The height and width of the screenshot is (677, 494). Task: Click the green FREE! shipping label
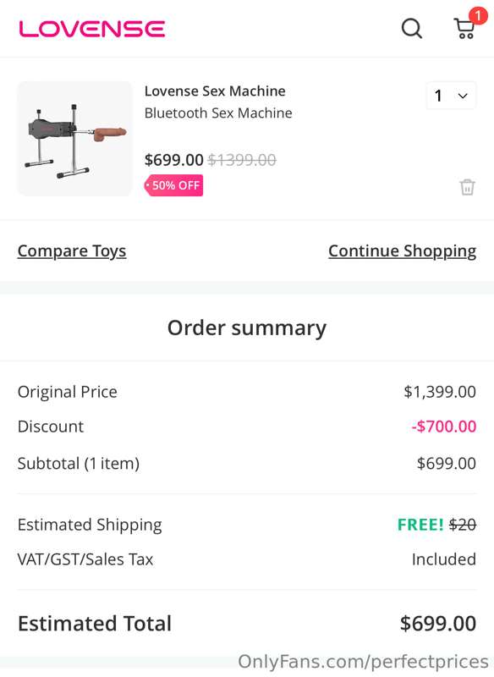[x=418, y=525]
